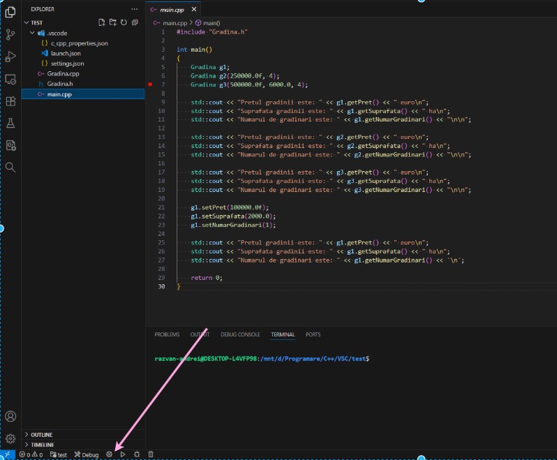The width and height of the screenshot is (557, 460).
Task: Open launch.json from the file tree
Action: [65, 53]
